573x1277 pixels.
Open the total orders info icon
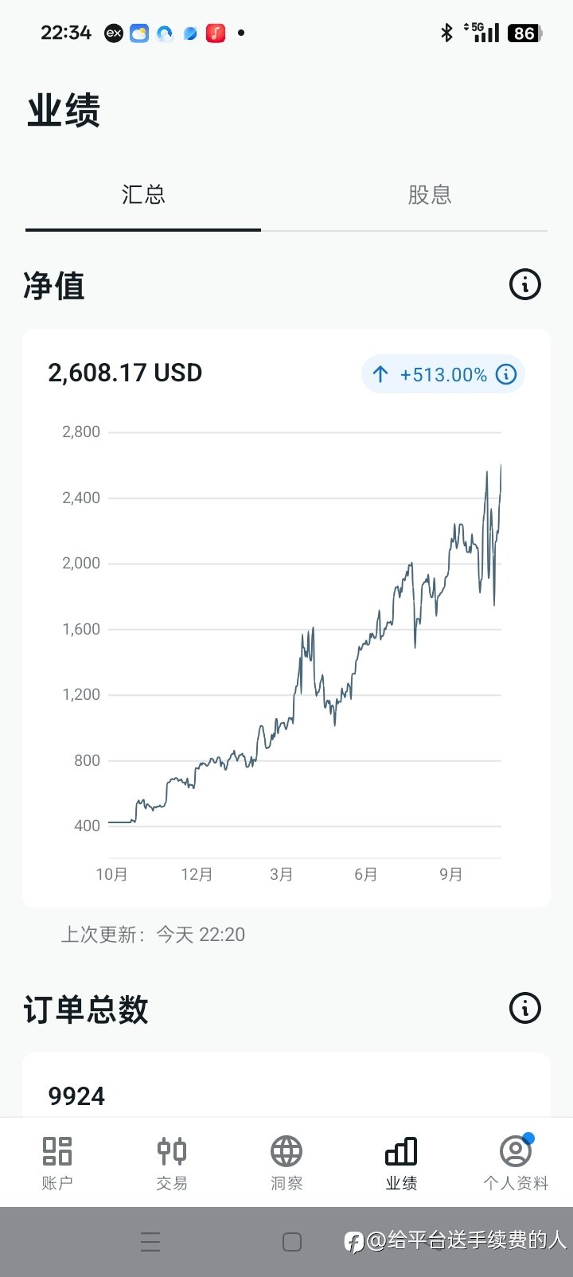coord(524,1008)
